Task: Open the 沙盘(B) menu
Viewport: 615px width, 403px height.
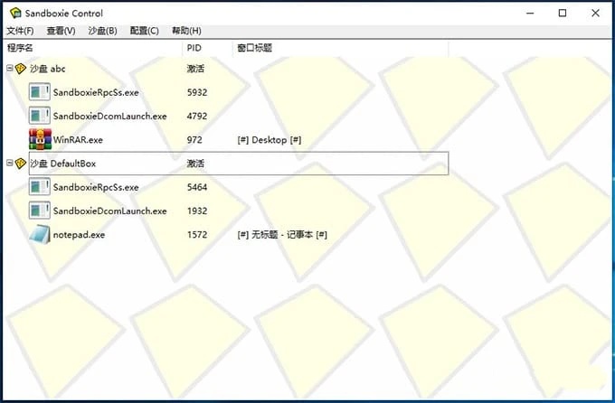Action: point(103,31)
